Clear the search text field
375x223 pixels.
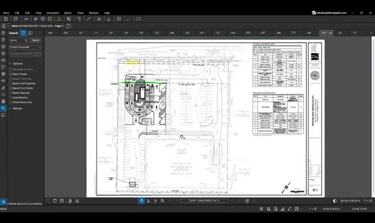pos(26,40)
